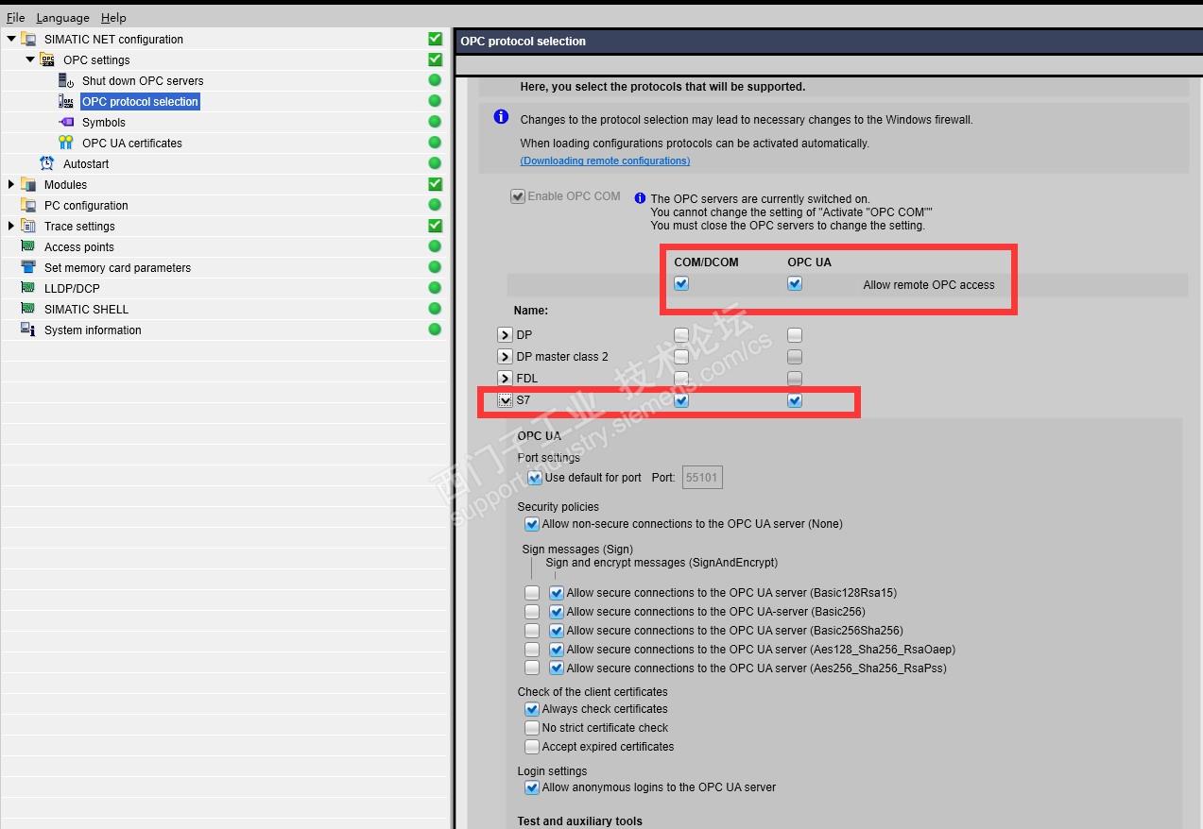Expand the Modules tree node
This screenshot has height=829, width=1203.
click(x=11, y=184)
